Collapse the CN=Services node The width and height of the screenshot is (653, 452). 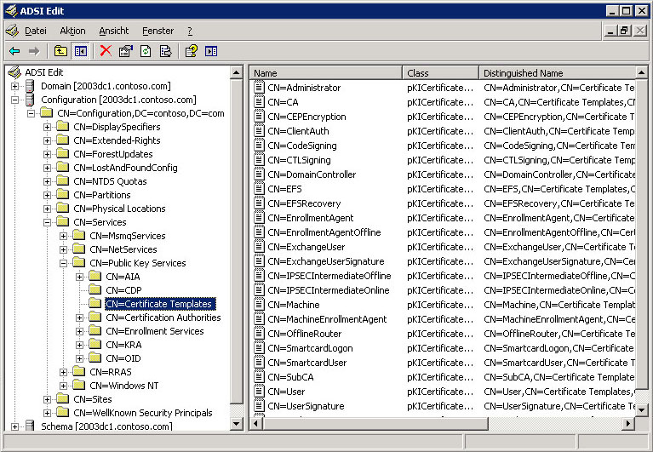click(x=47, y=222)
